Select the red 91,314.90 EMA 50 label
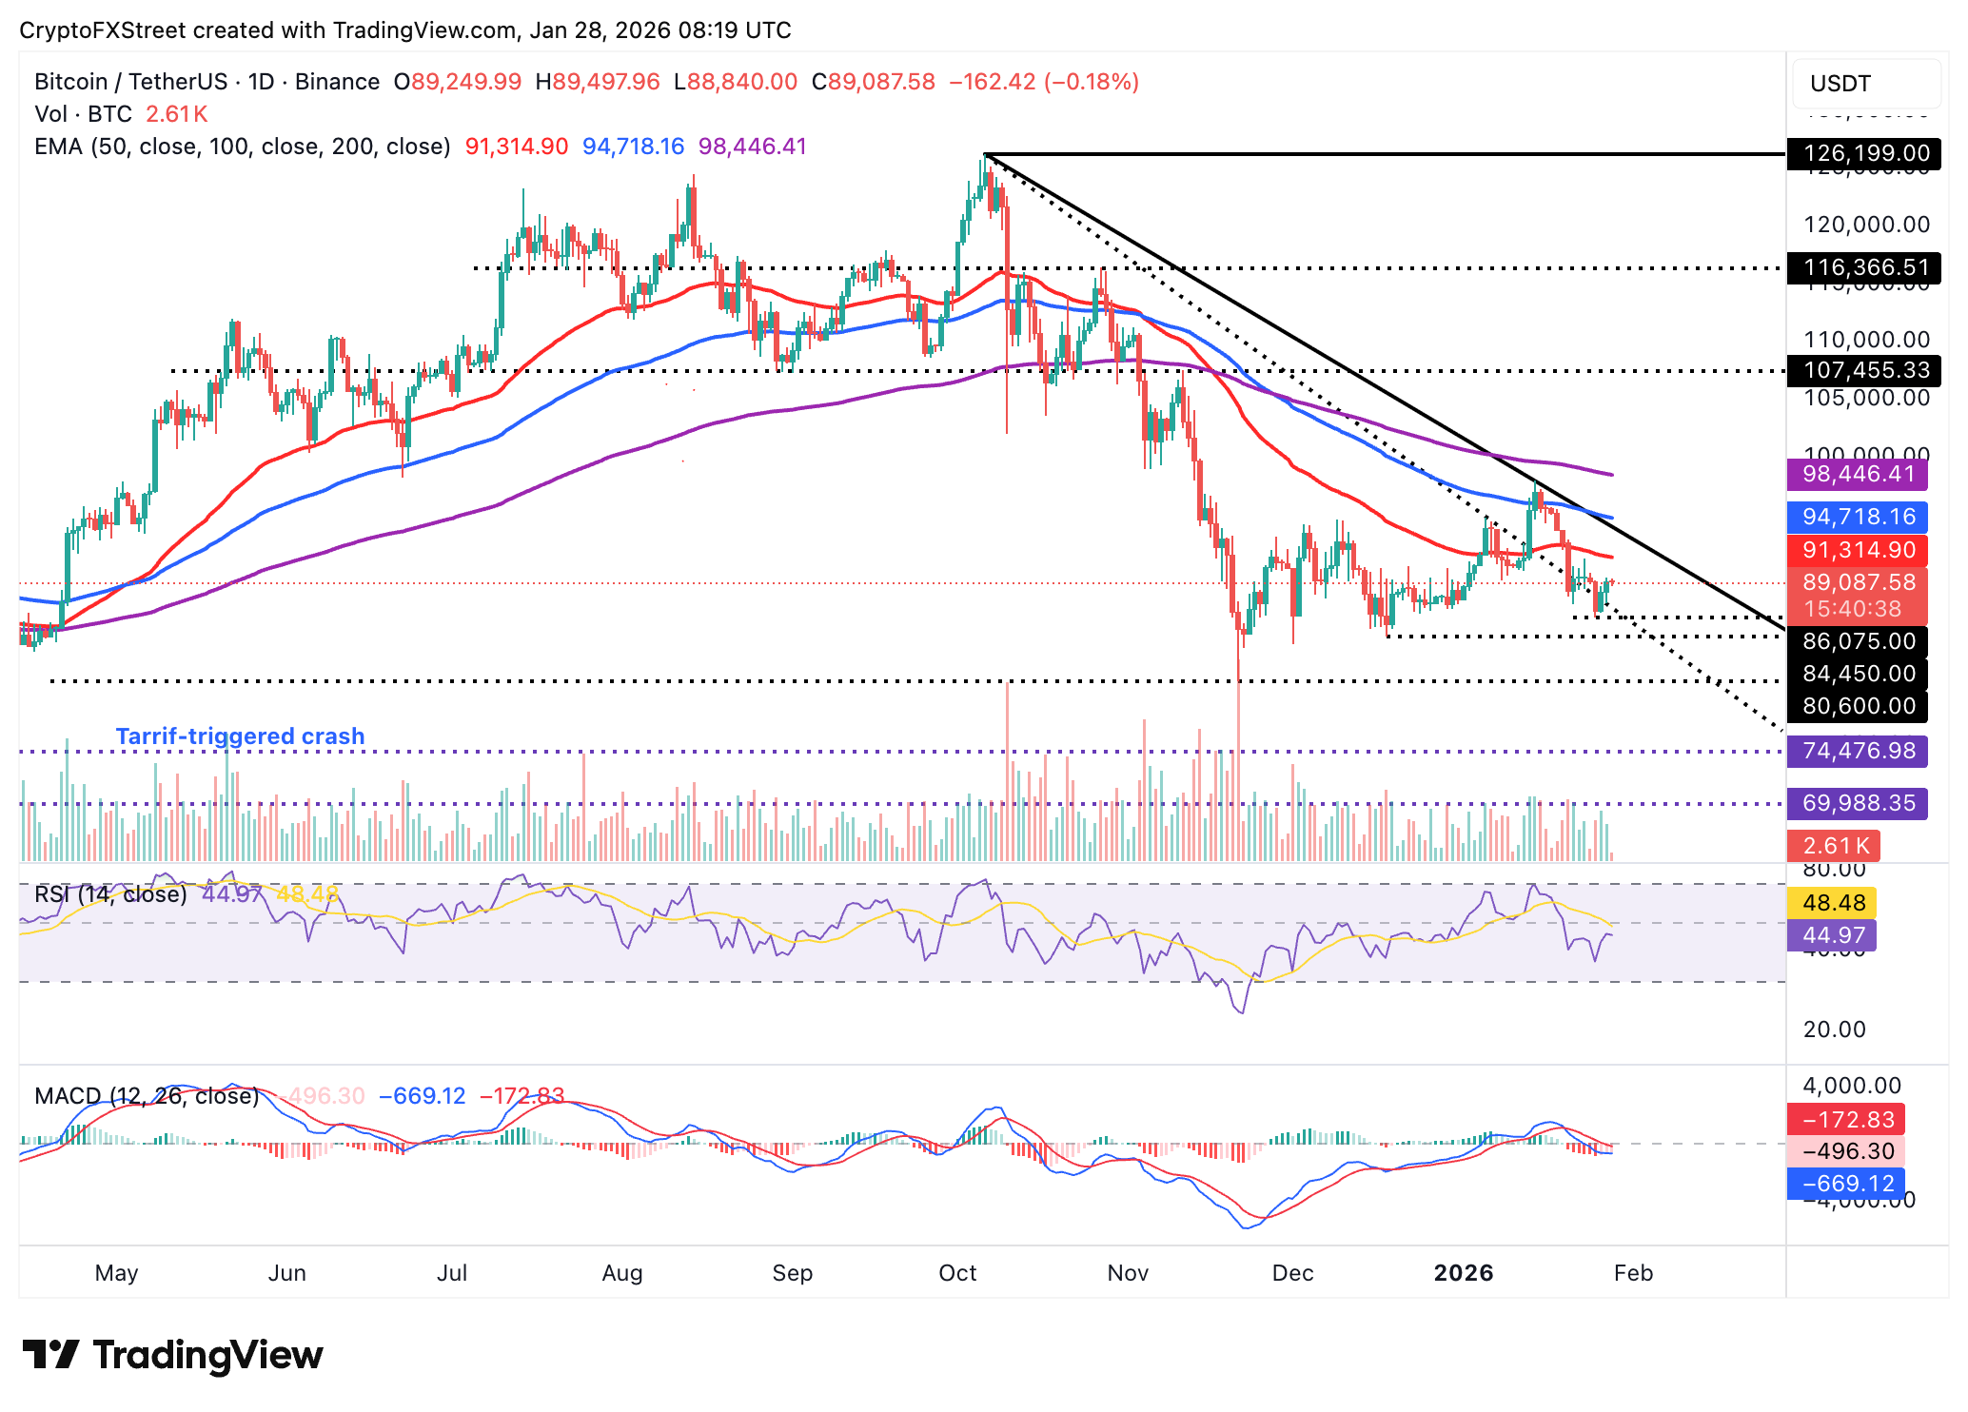Viewport: 1968px width, 1412px height. (x=1857, y=550)
